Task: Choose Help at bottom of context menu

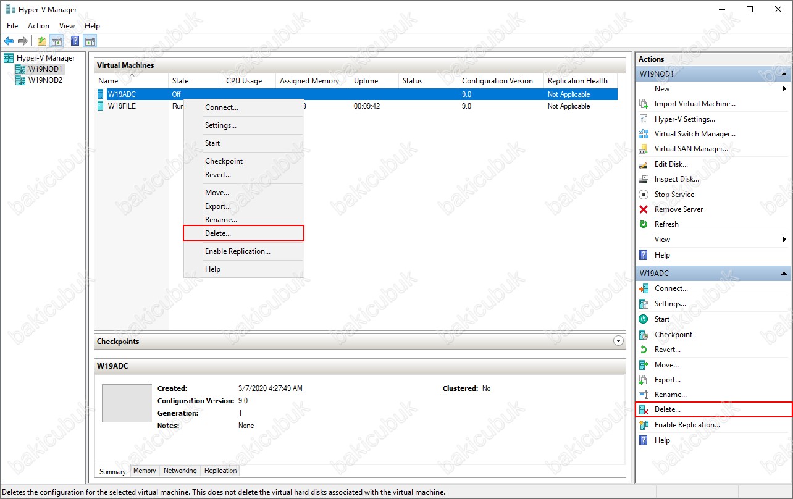Action: [x=244, y=269]
